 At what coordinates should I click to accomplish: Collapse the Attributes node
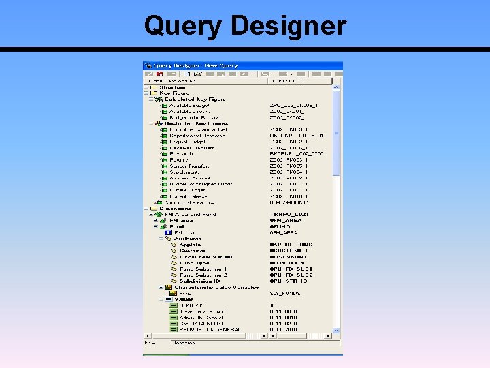click(161, 239)
